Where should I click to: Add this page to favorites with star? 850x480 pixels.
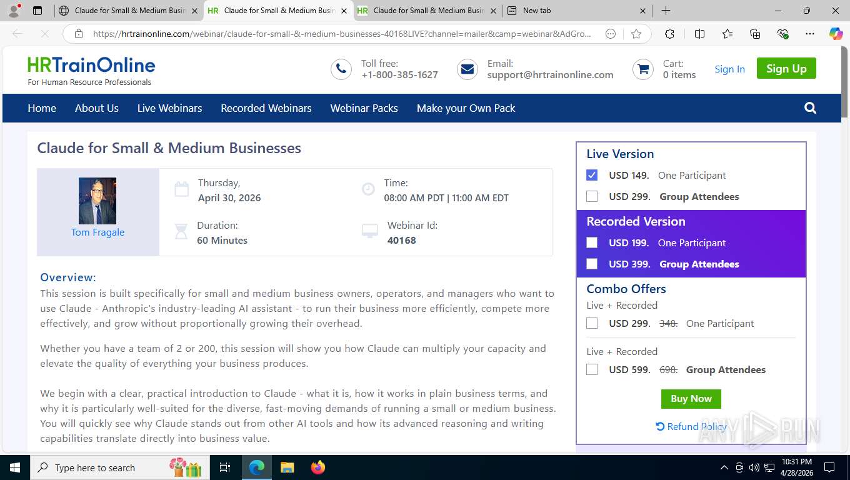636,34
